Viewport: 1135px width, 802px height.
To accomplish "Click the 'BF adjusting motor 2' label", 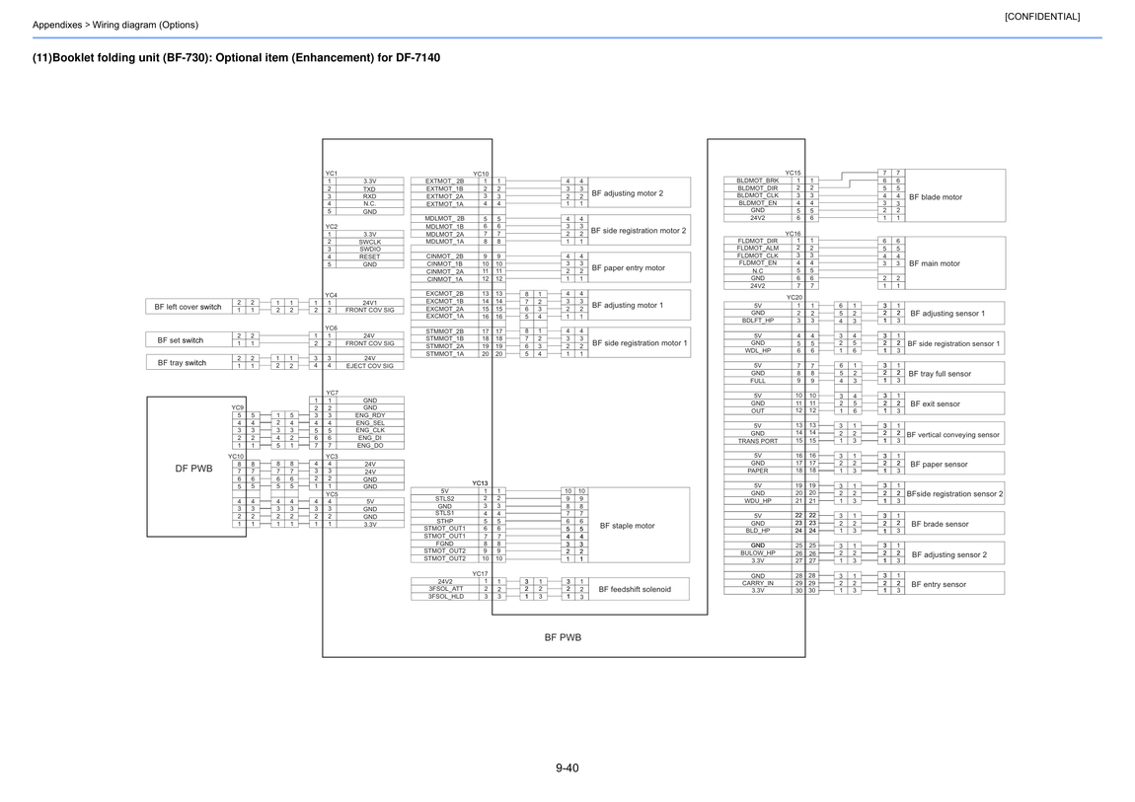I will point(628,193).
